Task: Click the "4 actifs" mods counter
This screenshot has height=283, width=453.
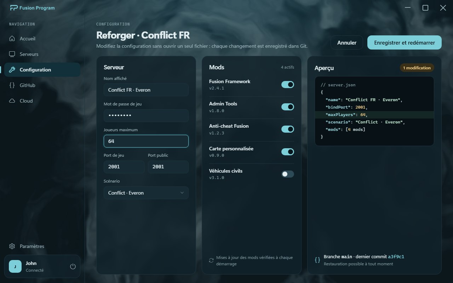Action: point(287,67)
